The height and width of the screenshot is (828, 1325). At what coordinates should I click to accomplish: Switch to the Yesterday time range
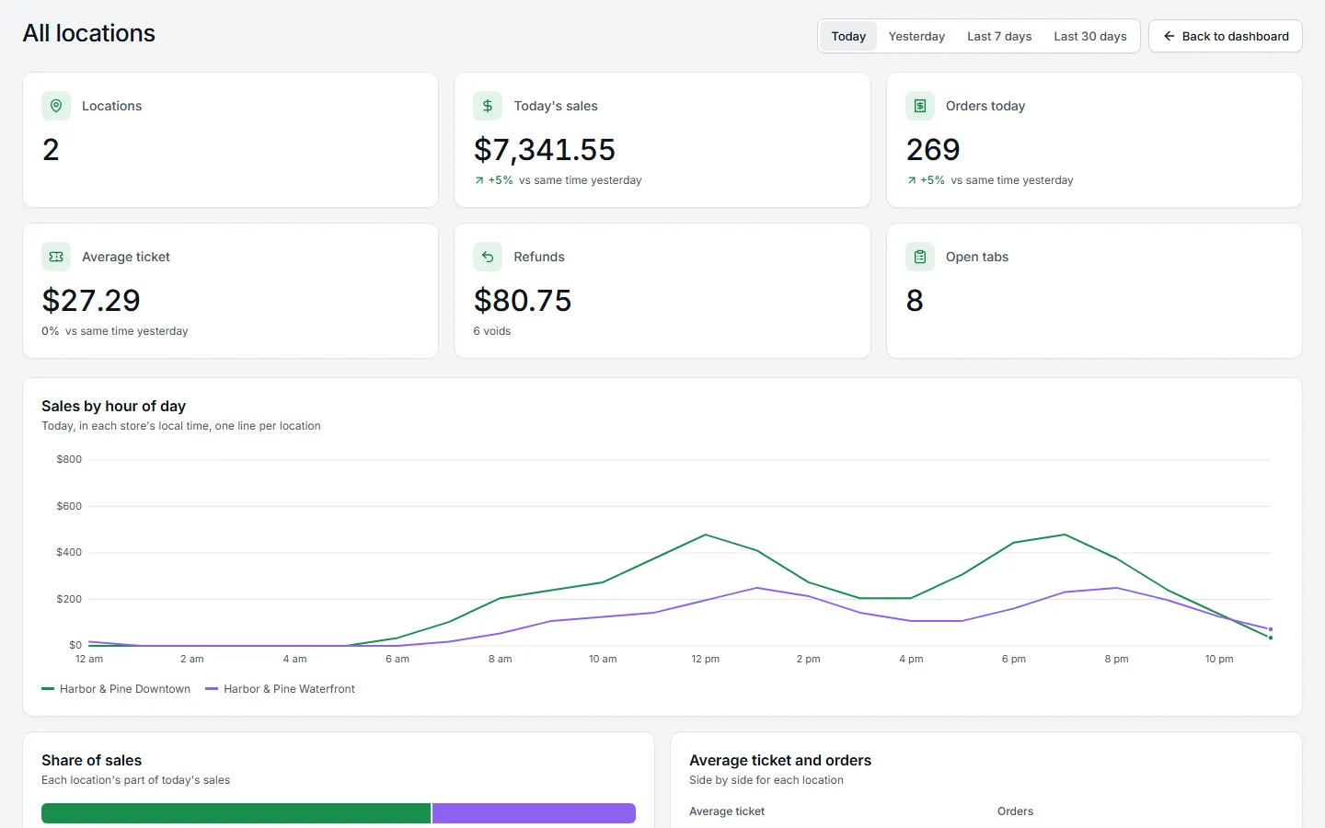click(x=916, y=36)
